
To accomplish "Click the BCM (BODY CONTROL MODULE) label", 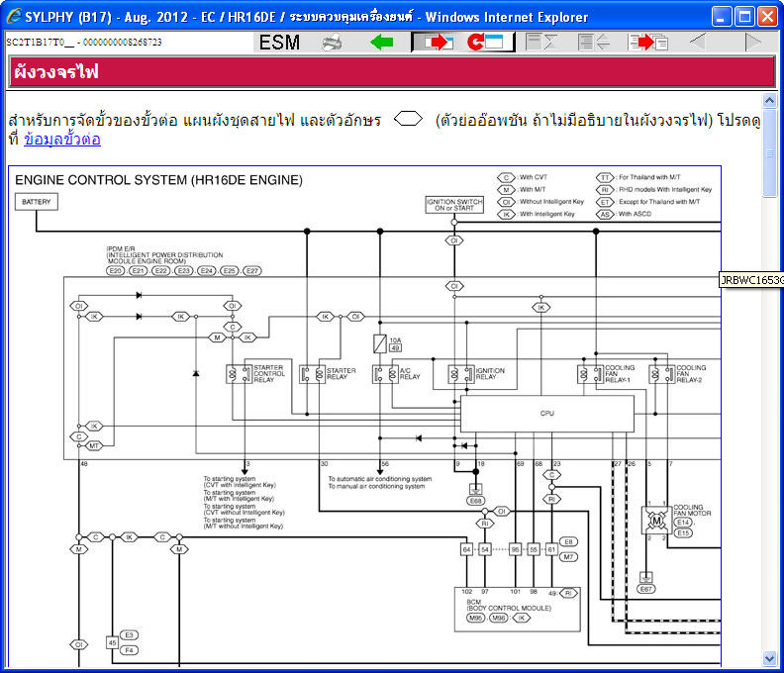I will (509, 605).
